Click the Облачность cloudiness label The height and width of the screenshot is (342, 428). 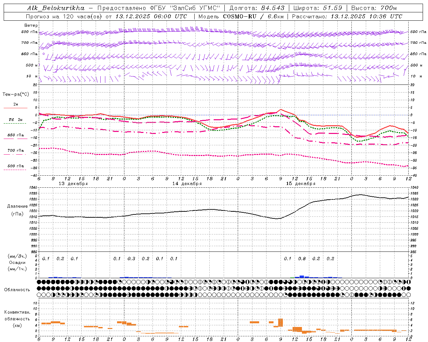click(x=17, y=290)
